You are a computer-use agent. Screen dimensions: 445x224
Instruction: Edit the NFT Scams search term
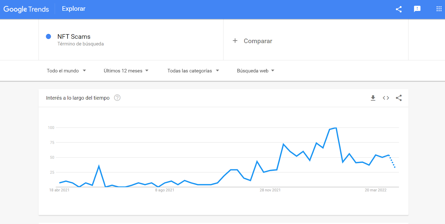(x=74, y=37)
